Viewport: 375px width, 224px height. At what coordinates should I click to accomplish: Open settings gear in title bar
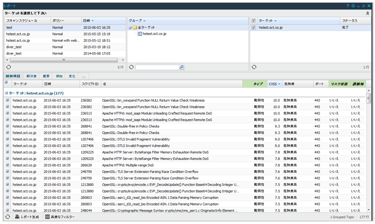(353, 6)
